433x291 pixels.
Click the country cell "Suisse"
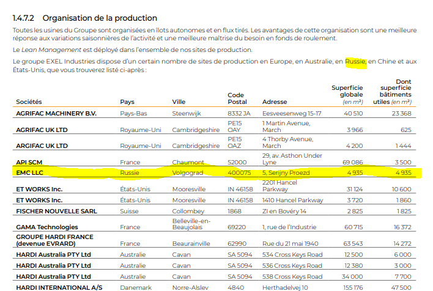129,212
